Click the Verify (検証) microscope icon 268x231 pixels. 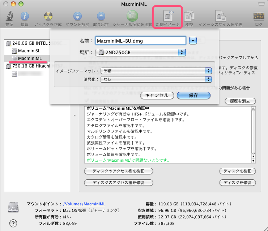[x=9, y=16]
